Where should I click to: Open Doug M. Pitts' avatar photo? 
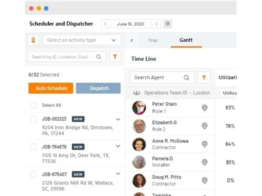click(x=139, y=181)
